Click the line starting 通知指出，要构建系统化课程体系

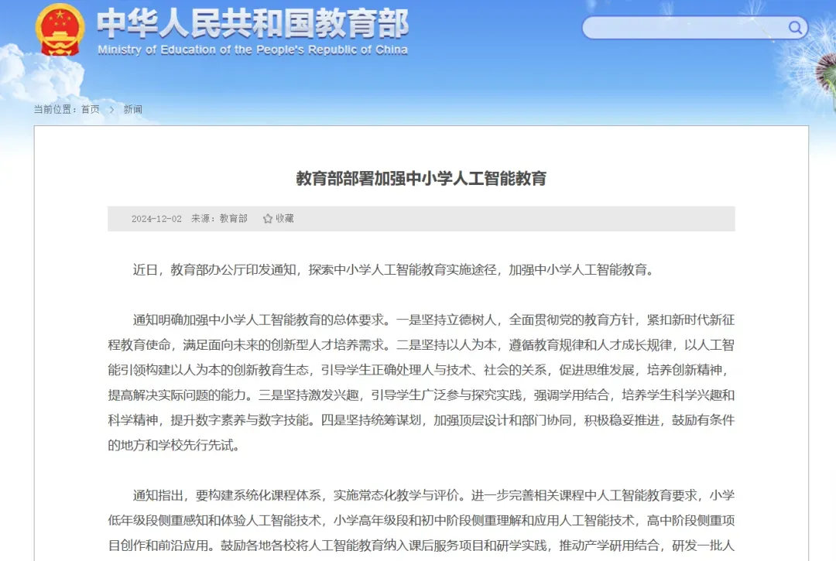[433, 495]
